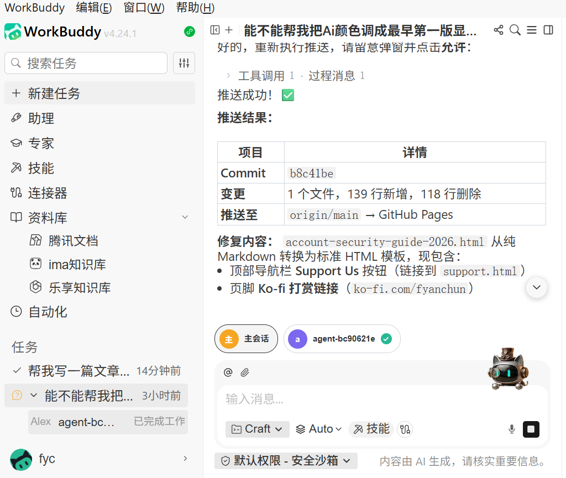Open the 默认权限 - 安全沙箱 dropdown
566x478 pixels.
point(286,461)
